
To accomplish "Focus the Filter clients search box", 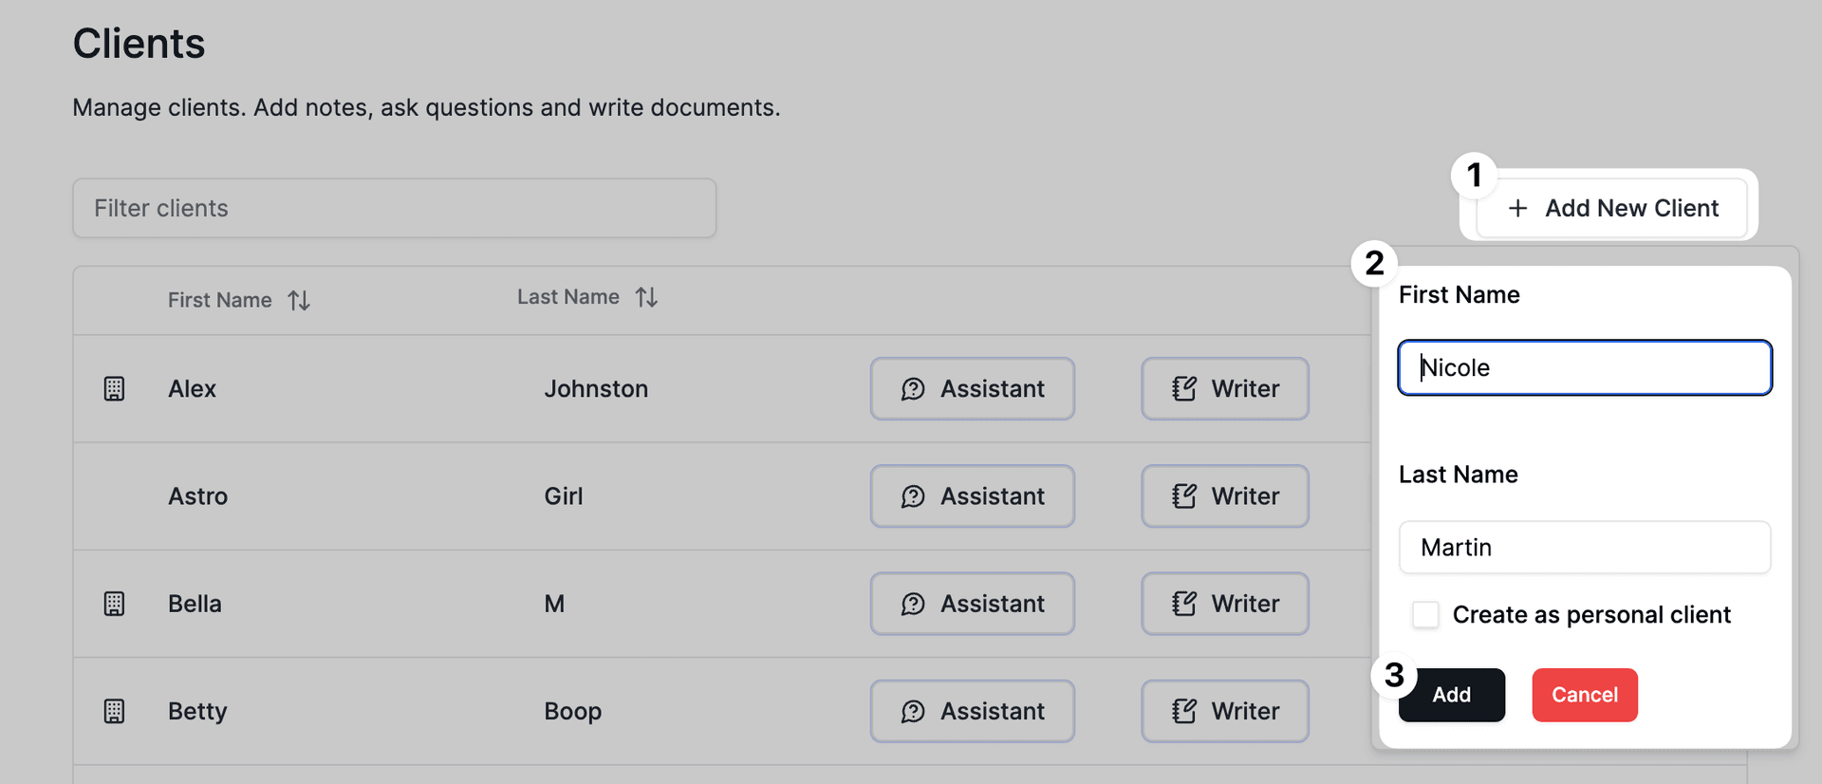I will click(x=394, y=208).
